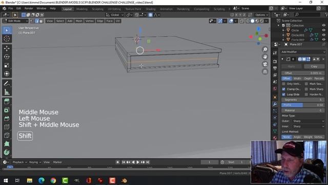Open the Output properties printer tab
The image size is (328, 185).
[275, 68]
